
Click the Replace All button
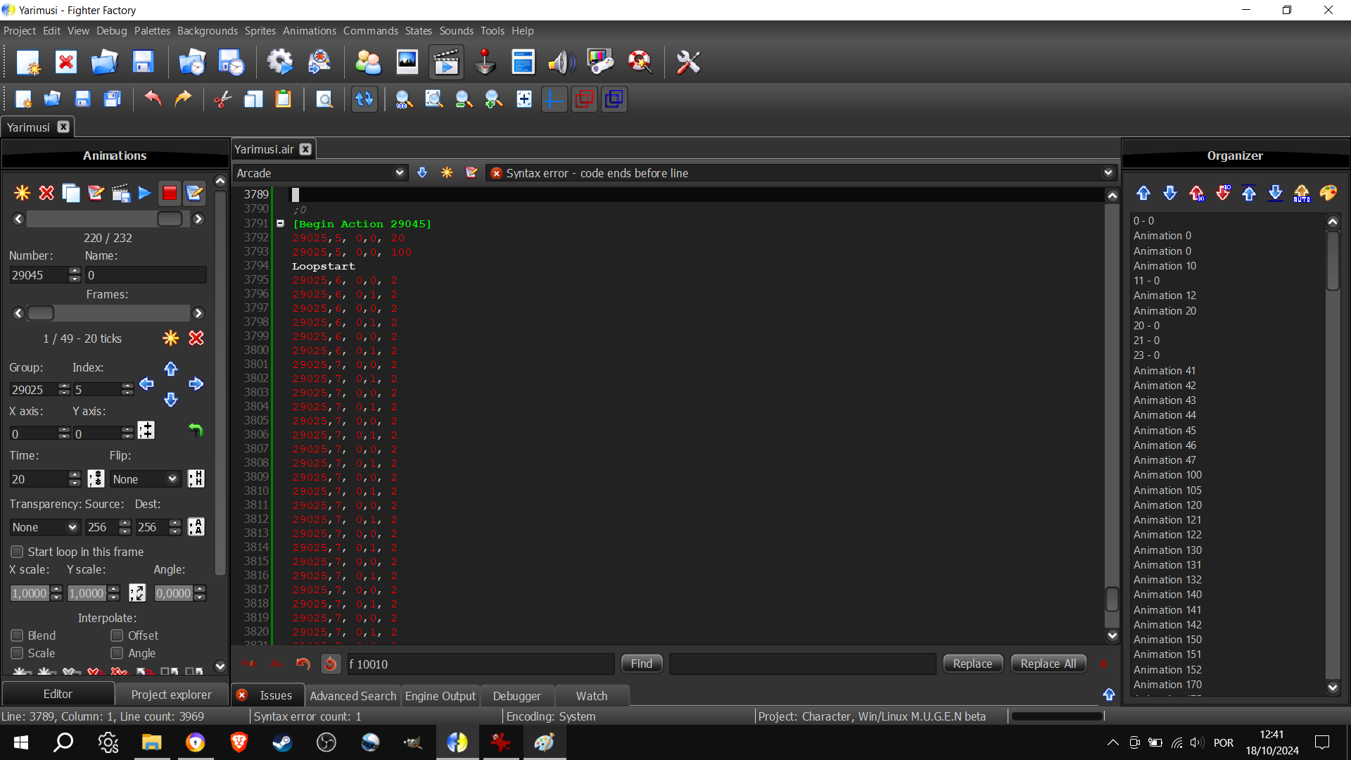pos(1048,664)
